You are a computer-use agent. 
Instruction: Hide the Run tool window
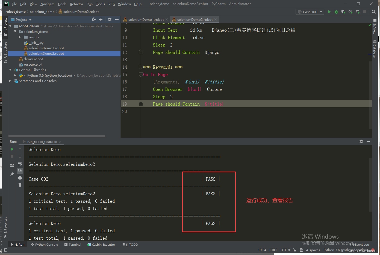(x=368, y=141)
